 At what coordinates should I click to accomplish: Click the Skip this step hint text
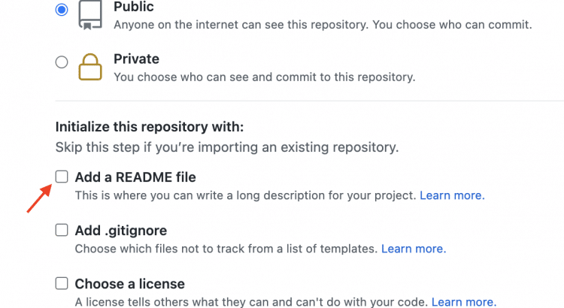(x=226, y=146)
